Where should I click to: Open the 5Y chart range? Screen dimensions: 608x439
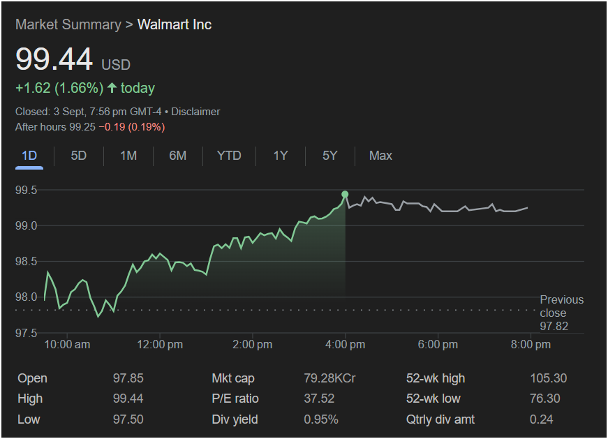[330, 156]
